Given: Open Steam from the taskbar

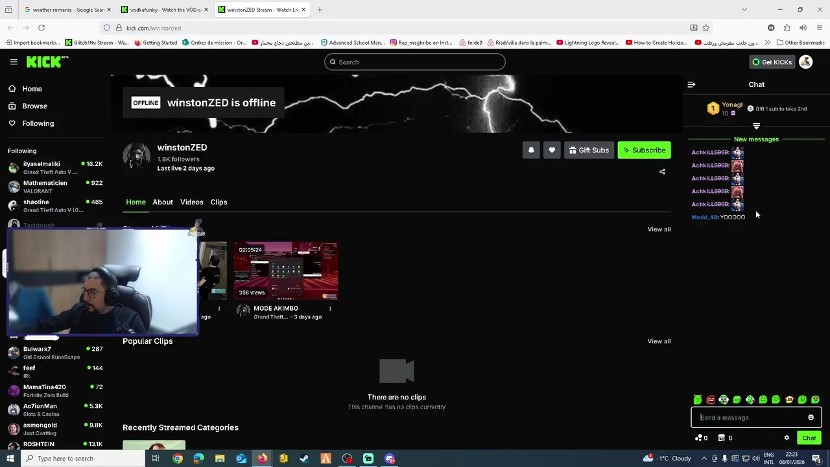Looking at the screenshot, I should [304, 459].
